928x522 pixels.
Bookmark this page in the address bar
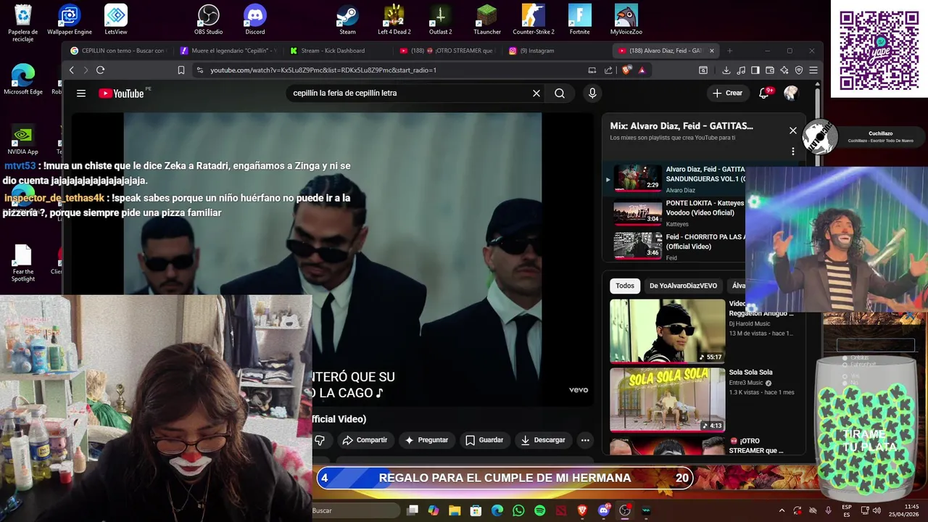point(181,70)
